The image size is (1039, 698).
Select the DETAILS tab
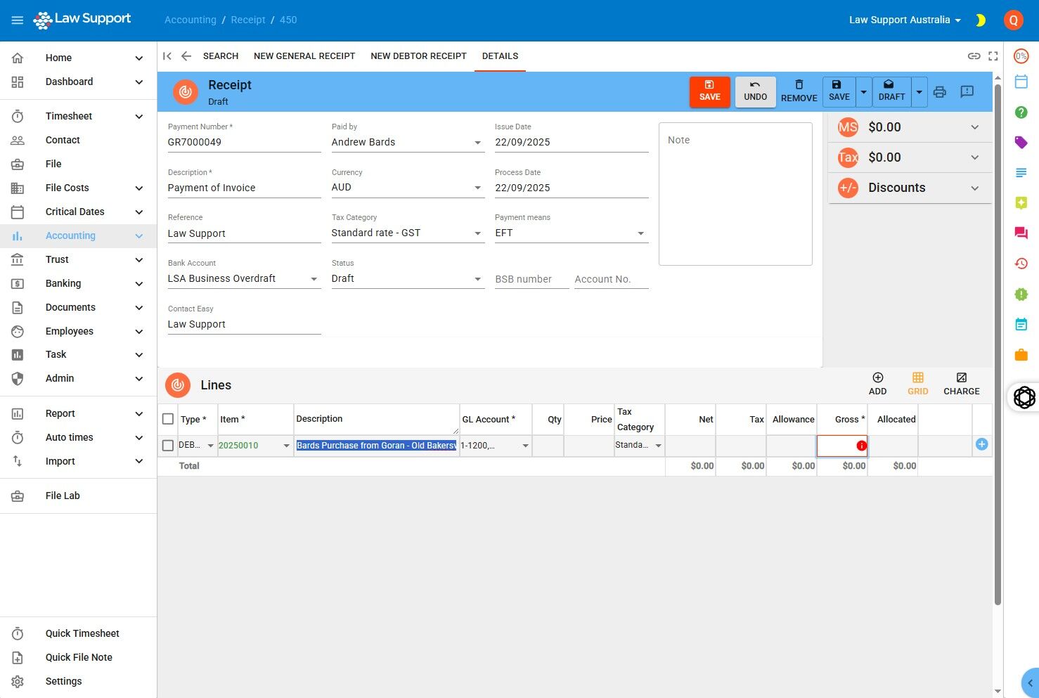pyautogui.click(x=501, y=56)
